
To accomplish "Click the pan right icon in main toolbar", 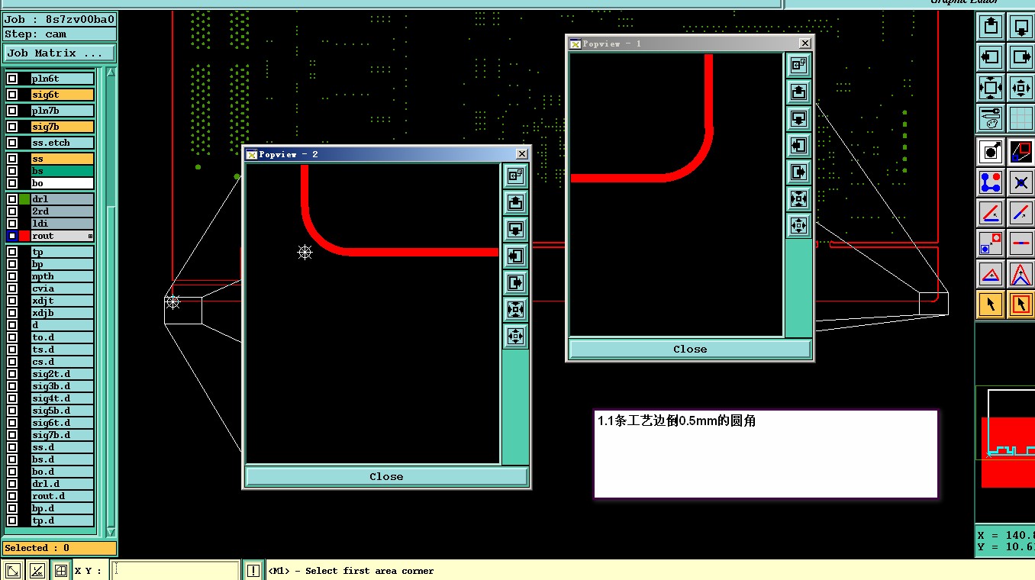I will [1021, 57].
